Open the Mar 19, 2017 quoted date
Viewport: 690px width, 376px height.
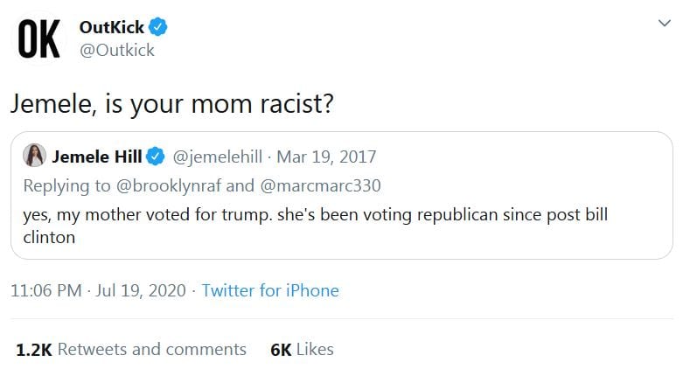326,157
